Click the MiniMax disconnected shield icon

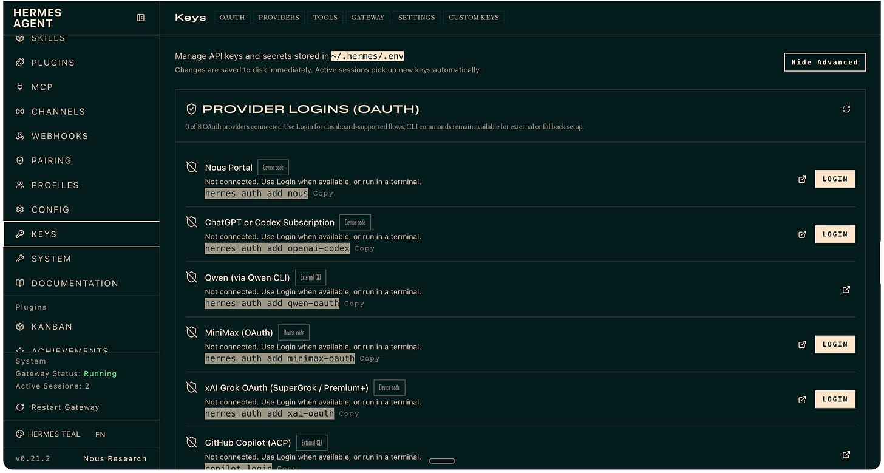click(191, 332)
